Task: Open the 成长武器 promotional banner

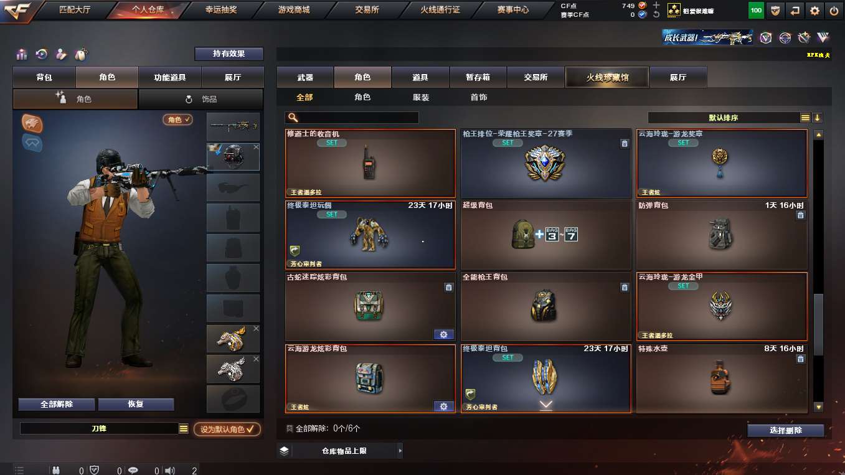Action: point(707,37)
